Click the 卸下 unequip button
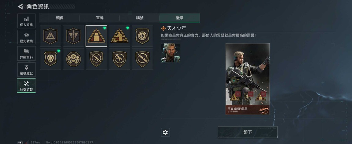Image resolution: width=352 pixels, height=144 pixels. coord(248,132)
